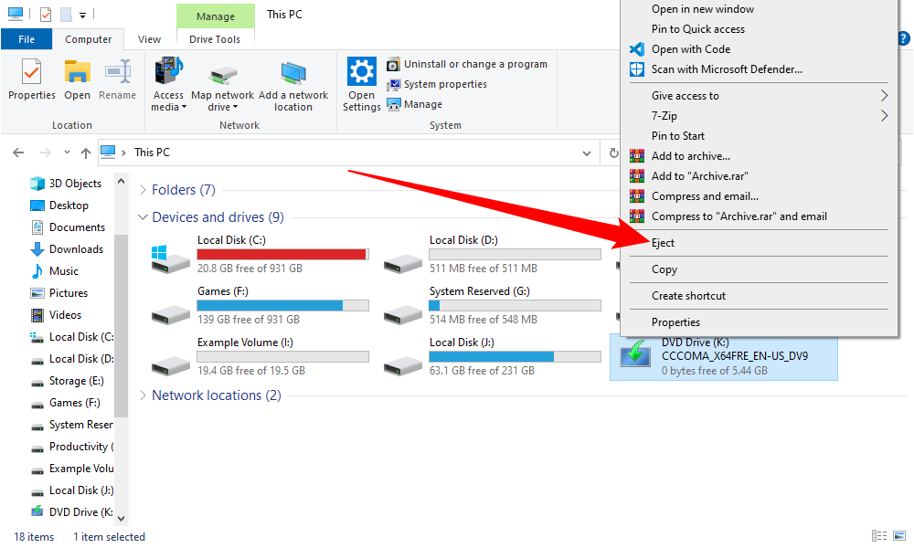914x548 pixels.
Task: Click the Forward navigation arrow
Action: tap(45, 153)
